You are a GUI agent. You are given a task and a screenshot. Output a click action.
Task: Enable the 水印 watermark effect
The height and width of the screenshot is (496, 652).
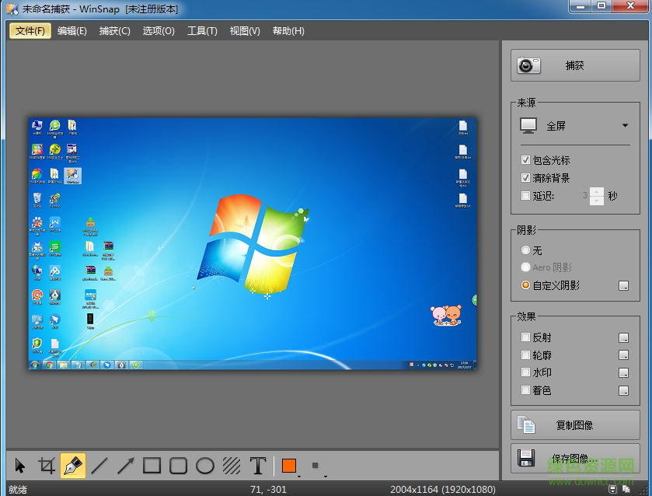click(526, 372)
